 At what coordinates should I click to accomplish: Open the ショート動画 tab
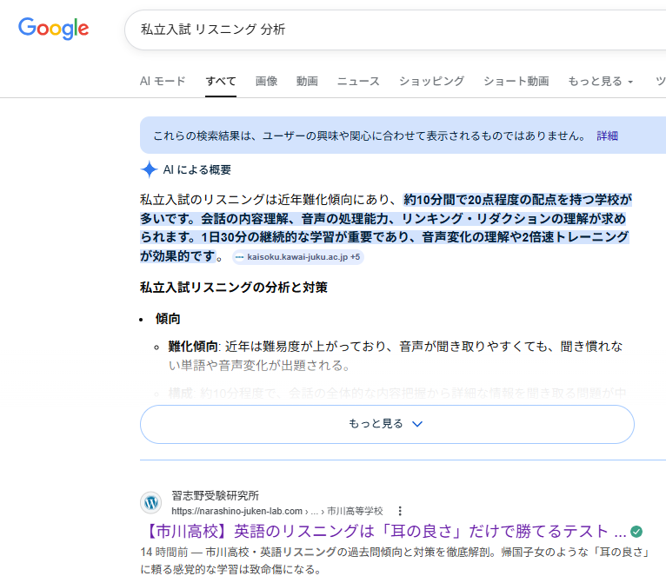[x=516, y=81]
